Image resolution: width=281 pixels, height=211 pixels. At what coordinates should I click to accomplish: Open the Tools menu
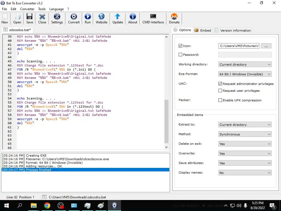click(x=42, y=9)
